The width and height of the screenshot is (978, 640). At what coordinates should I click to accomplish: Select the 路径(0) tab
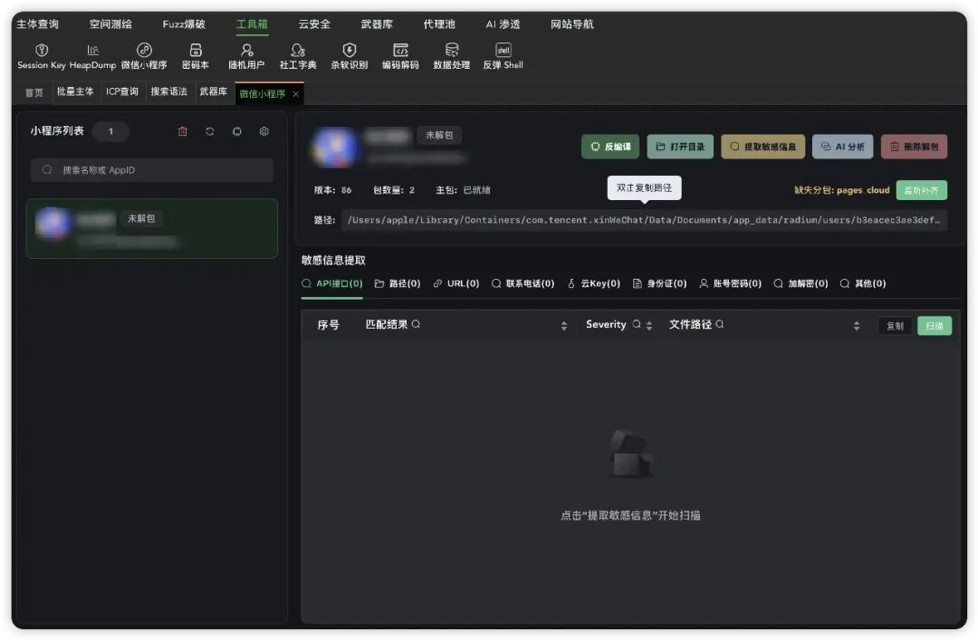(398, 284)
